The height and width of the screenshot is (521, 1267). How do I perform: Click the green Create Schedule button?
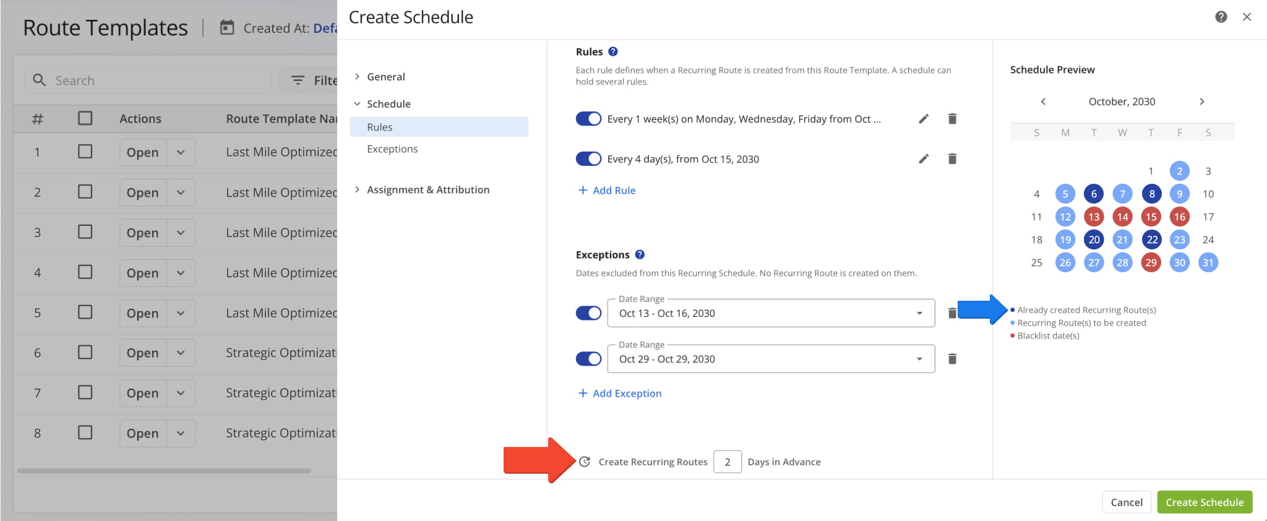[x=1205, y=502]
